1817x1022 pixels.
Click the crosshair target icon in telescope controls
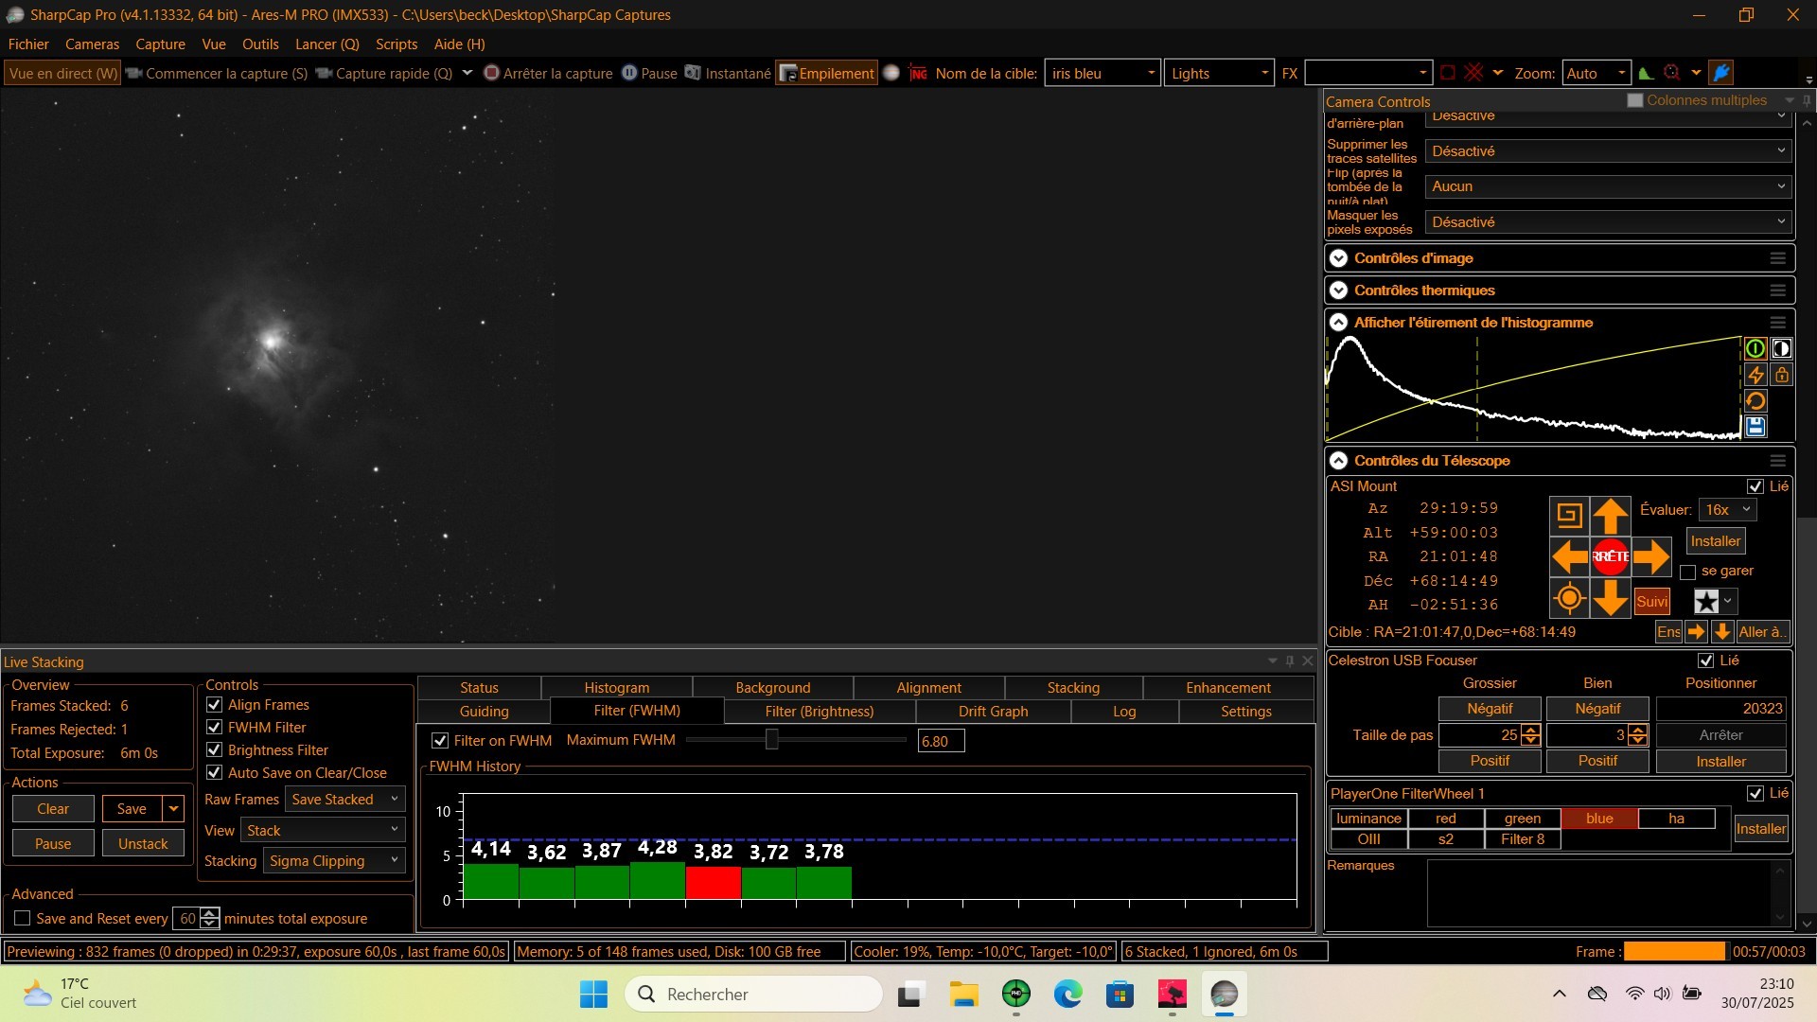1568,599
